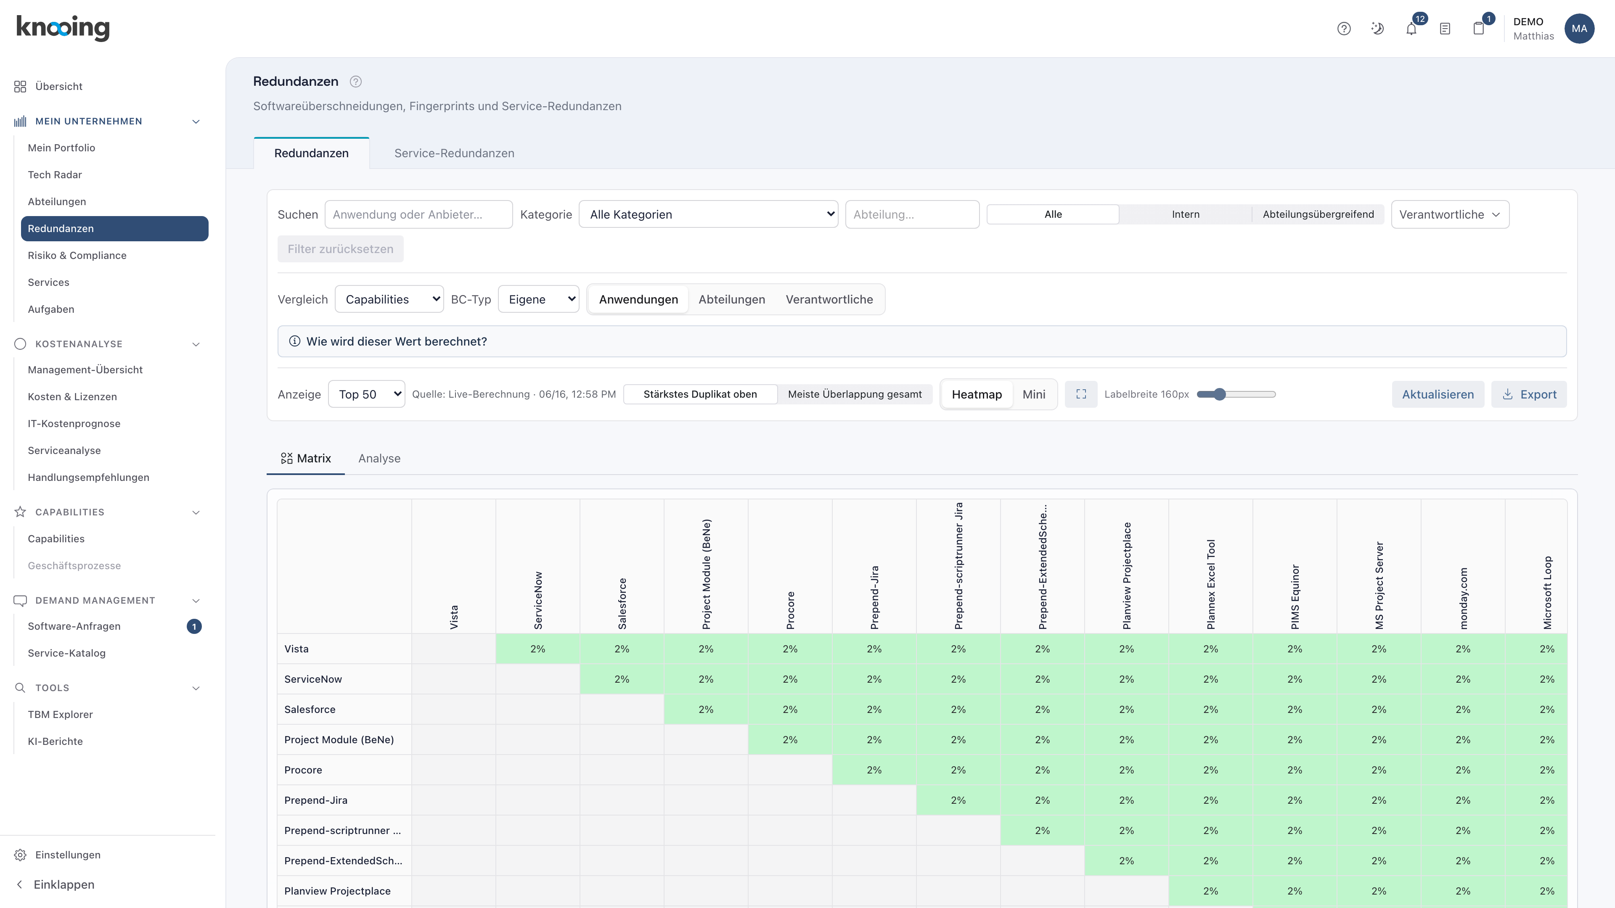Viewport: 1615px width, 908px height.
Task: Switch comparison to Verantwortliche
Action: (x=829, y=300)
